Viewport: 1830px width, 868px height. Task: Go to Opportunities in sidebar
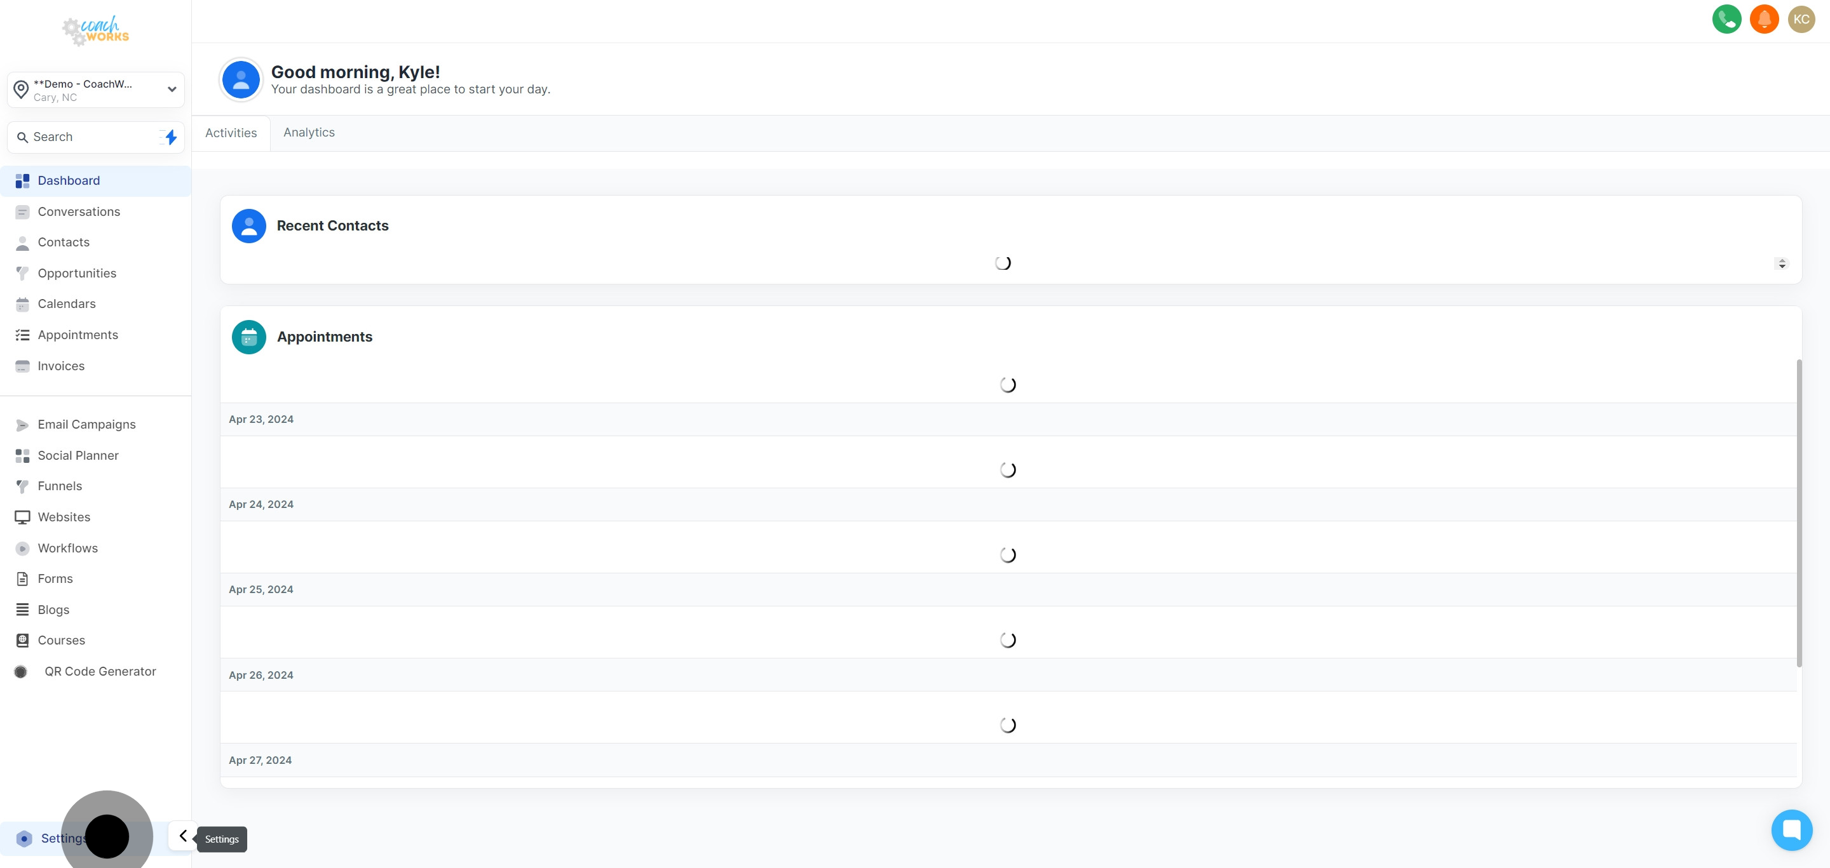coord(77,273)
